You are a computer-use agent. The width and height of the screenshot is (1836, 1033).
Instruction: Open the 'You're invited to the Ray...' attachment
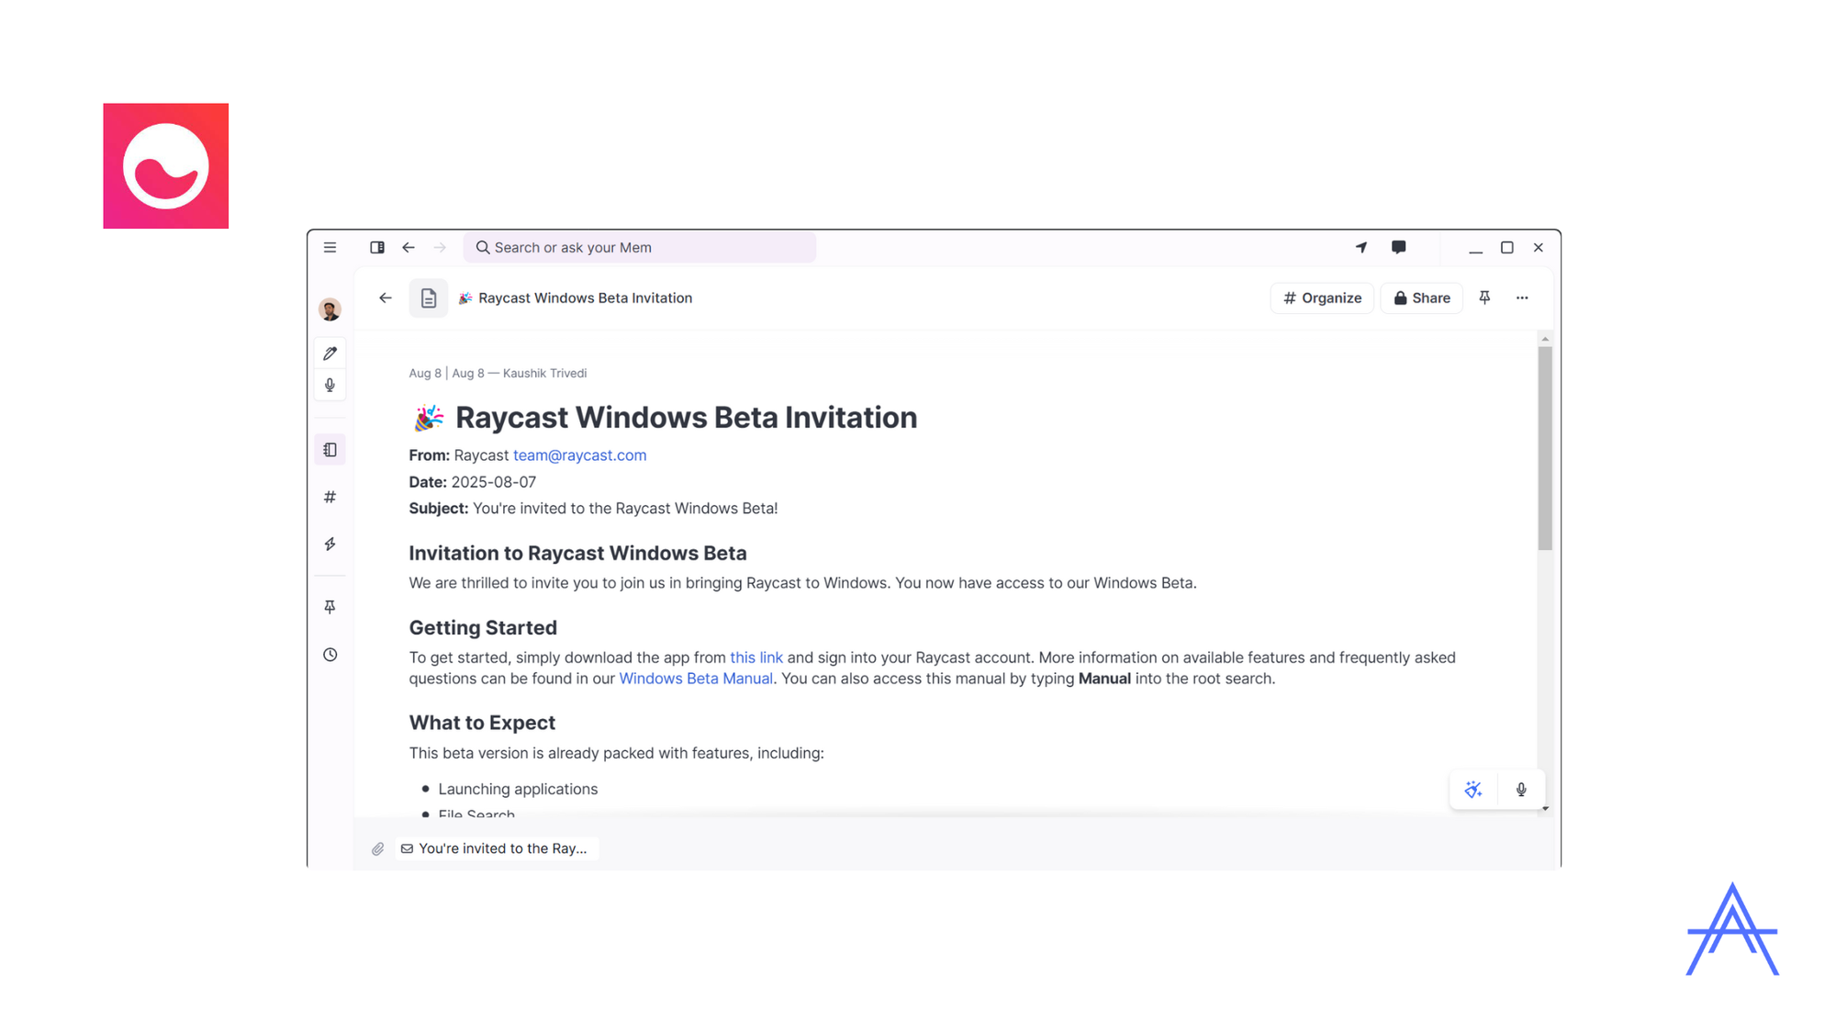point(497,848)
